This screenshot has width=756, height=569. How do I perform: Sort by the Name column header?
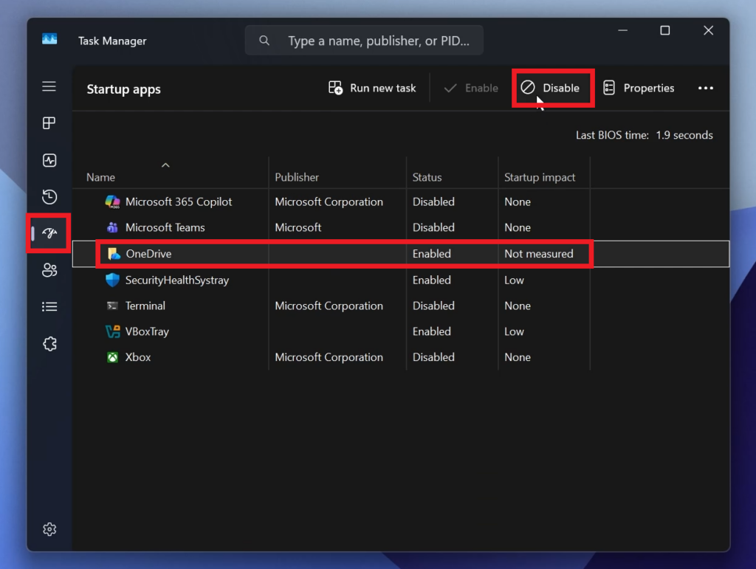[101, 177]
